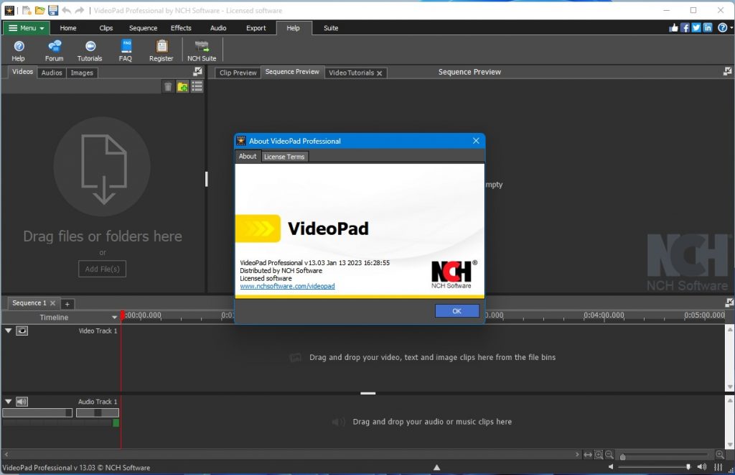Toggle Video Track 1 visibility eye
This screenshot has width=735, height=475.
(x=22, y=331)
